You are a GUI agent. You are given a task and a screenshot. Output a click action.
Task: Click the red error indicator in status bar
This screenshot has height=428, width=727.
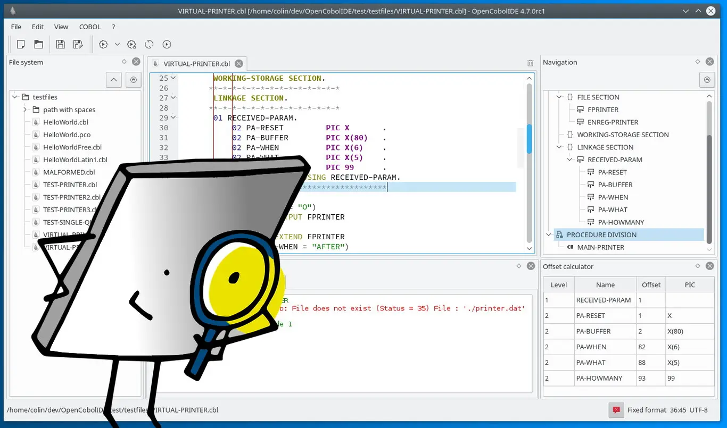tap(616, 410)
